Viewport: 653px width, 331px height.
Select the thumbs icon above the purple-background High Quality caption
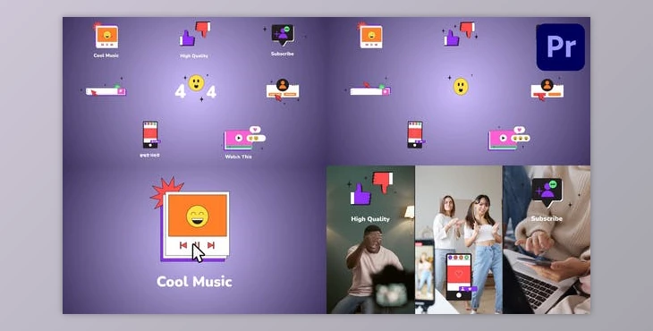[x=195, y=34]
